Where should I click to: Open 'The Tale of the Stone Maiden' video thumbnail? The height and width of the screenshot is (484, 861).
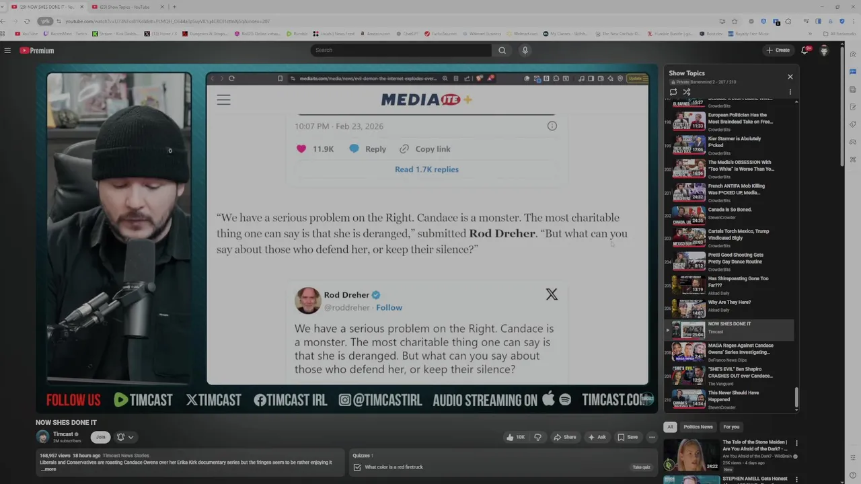[691, 455]
